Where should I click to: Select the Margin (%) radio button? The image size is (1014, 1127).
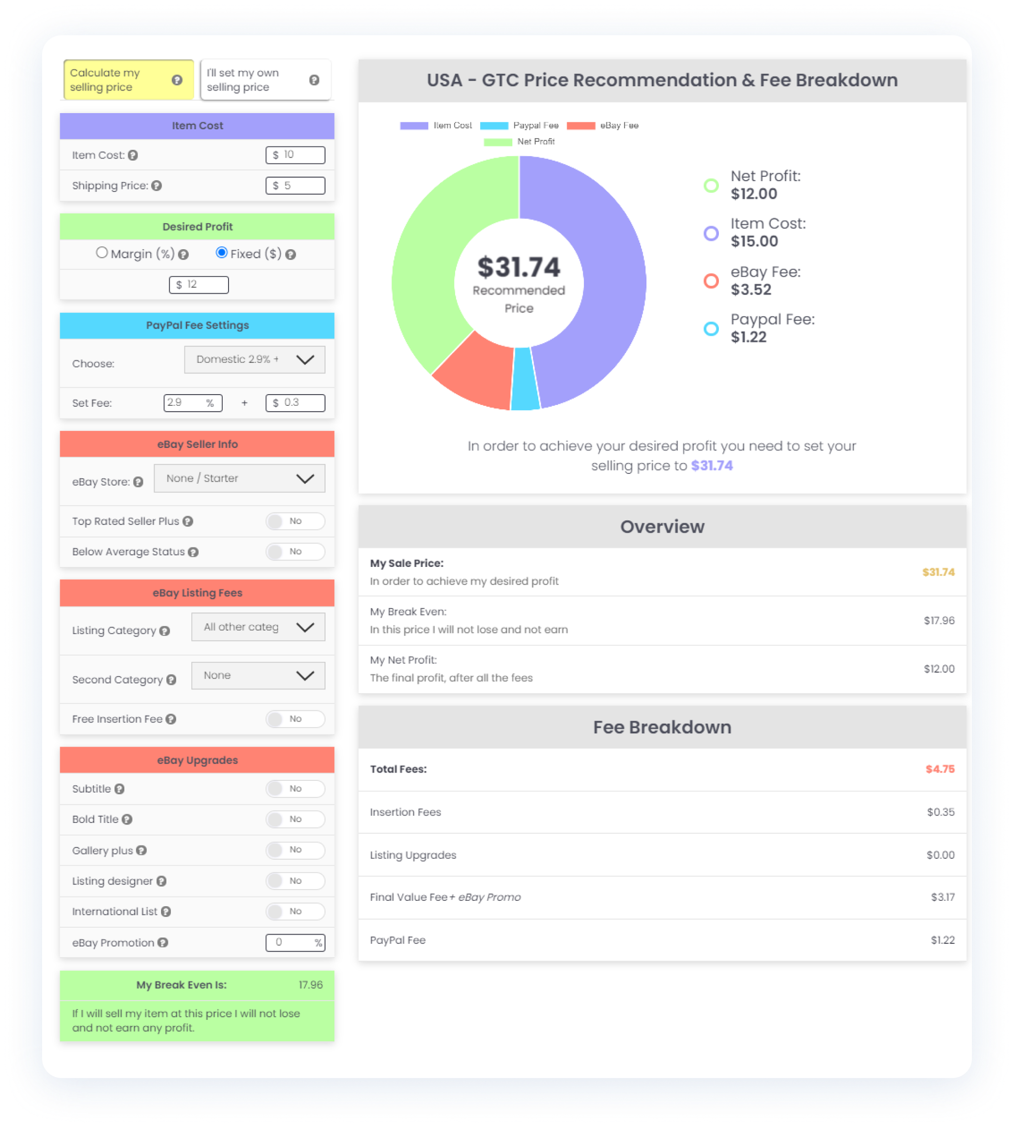point(101,253)
